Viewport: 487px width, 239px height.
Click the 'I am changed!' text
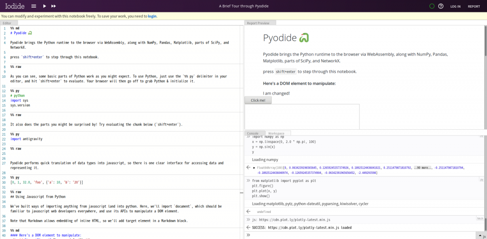coord(276,93)
